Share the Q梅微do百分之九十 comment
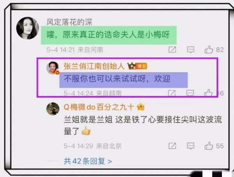This screenshot has height=177, width=234. [172, 146]
